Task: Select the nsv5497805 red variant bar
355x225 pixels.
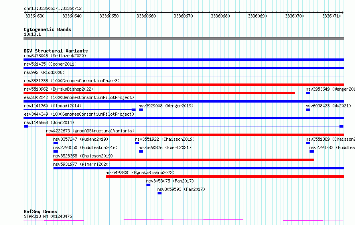Action: (x=225, y=177)
